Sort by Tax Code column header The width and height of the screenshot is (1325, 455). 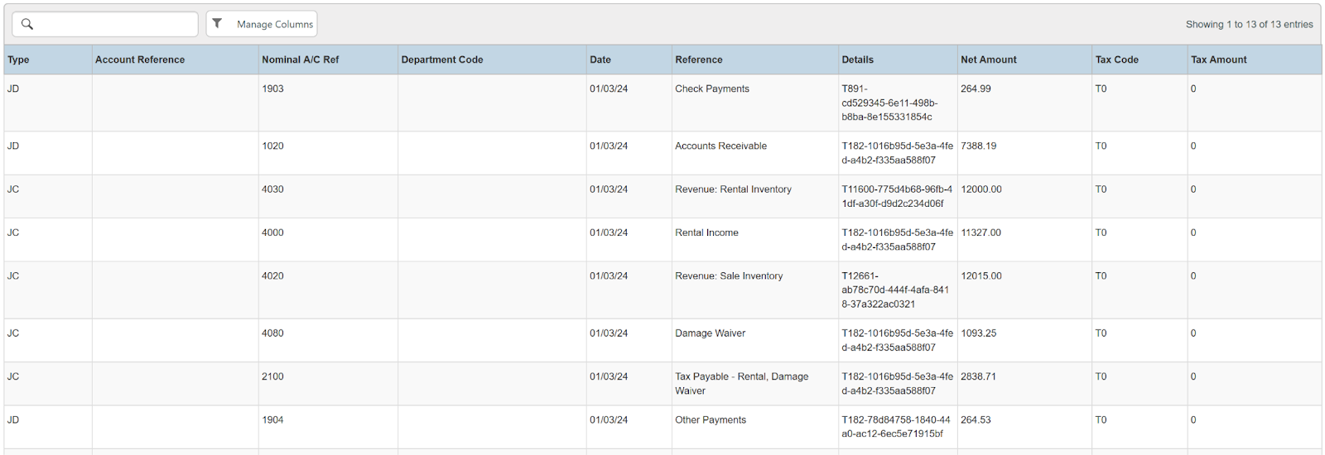[1116, 60]
